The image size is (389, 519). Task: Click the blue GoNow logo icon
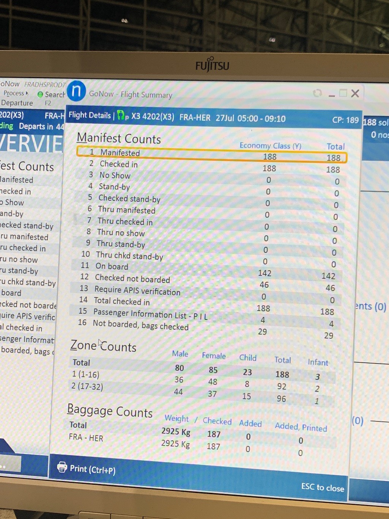click(x=76, y=91)
